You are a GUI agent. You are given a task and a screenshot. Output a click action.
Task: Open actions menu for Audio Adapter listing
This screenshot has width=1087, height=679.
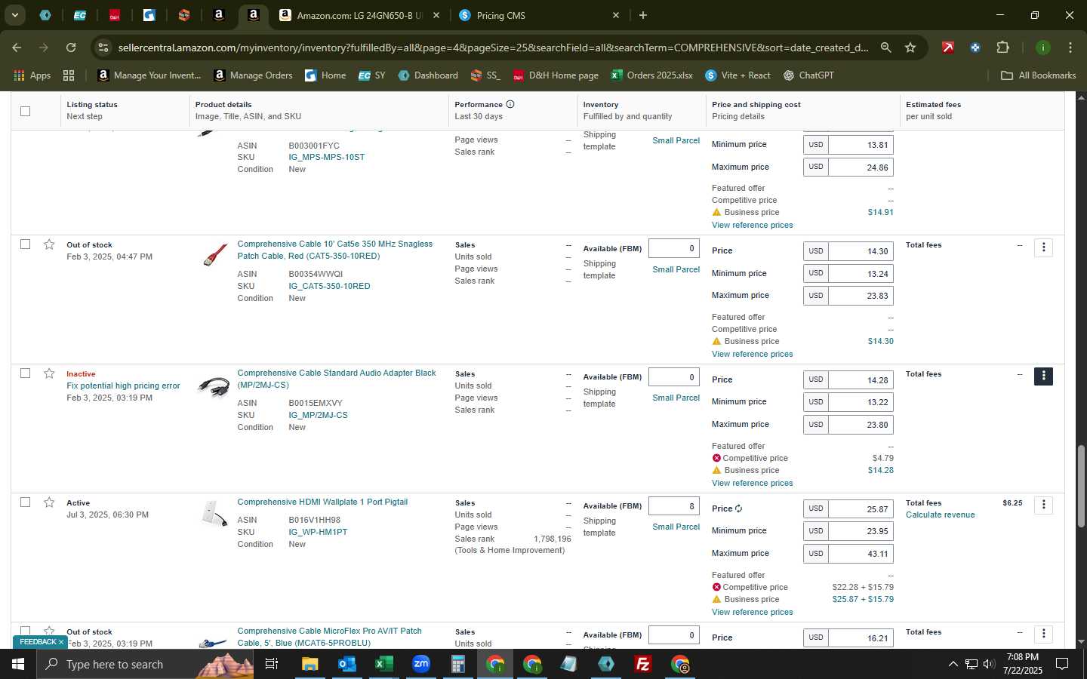pyautogui.click(x=1043, y=376)
